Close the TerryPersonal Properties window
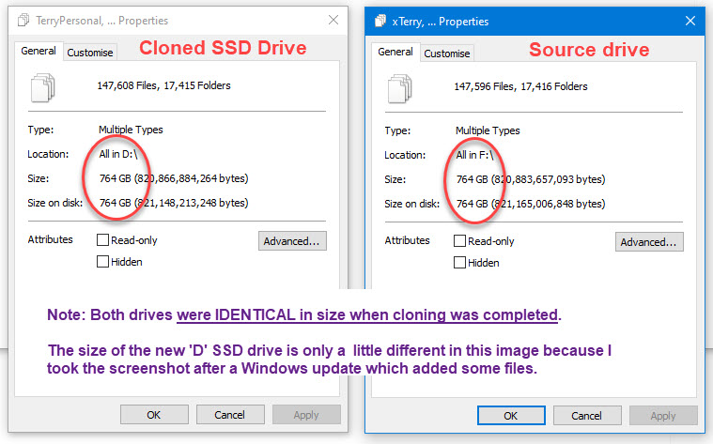 click(333, 20)
